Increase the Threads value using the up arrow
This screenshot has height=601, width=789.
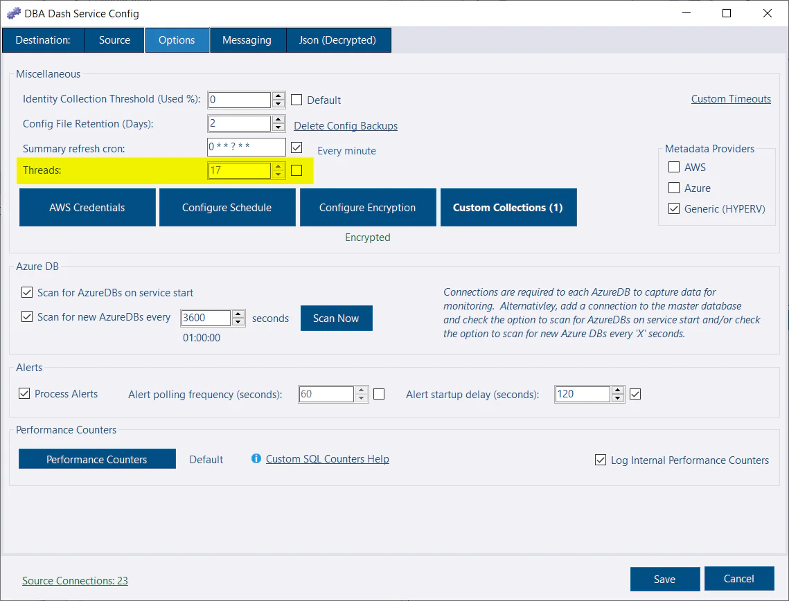click(278, 166)
